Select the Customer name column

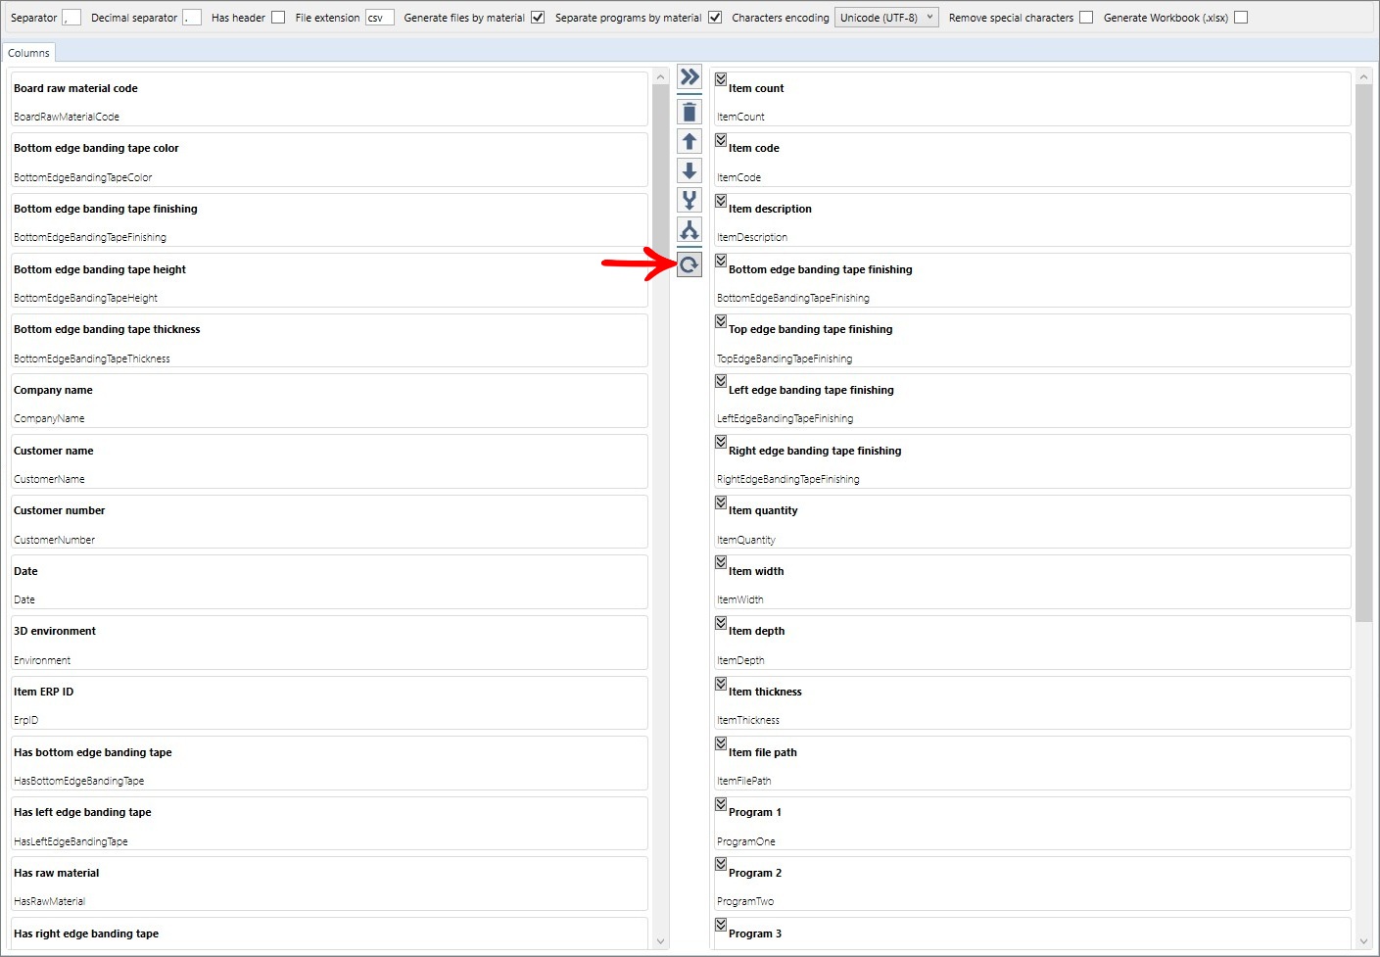tap(329, 461)
